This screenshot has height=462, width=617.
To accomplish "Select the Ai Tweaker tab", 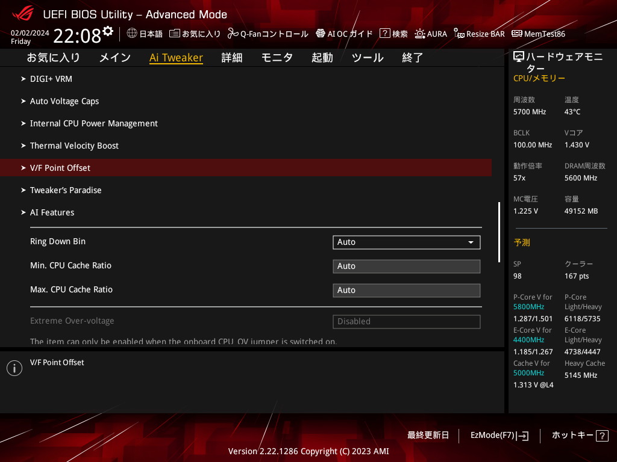I will [176, 58].
